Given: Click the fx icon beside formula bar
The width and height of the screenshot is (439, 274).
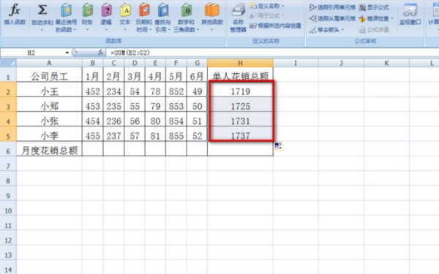Looking at the screenshot, I should click(100, 53).
